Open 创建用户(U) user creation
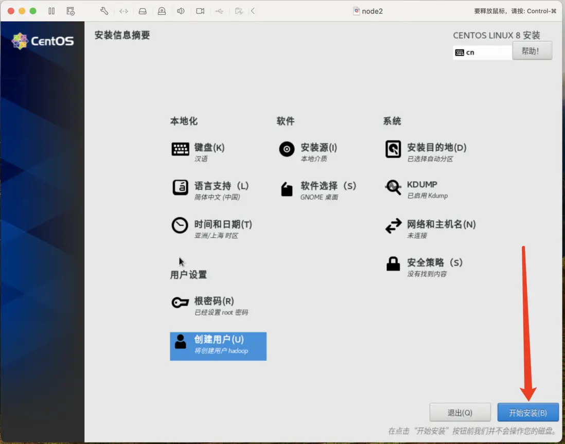Viewport: 565px width, 444px height. pyautogui.click(x=218, y=346)
